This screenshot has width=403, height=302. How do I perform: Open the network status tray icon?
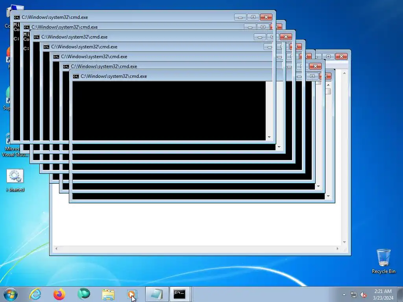(x=354, y=295)
